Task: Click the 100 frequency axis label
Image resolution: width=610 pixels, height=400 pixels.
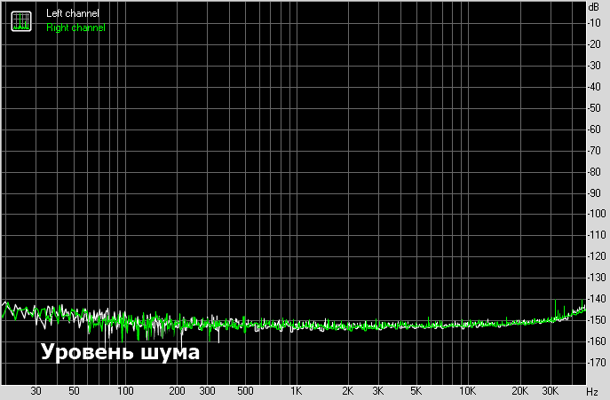Action: click(x=125, y=391)
